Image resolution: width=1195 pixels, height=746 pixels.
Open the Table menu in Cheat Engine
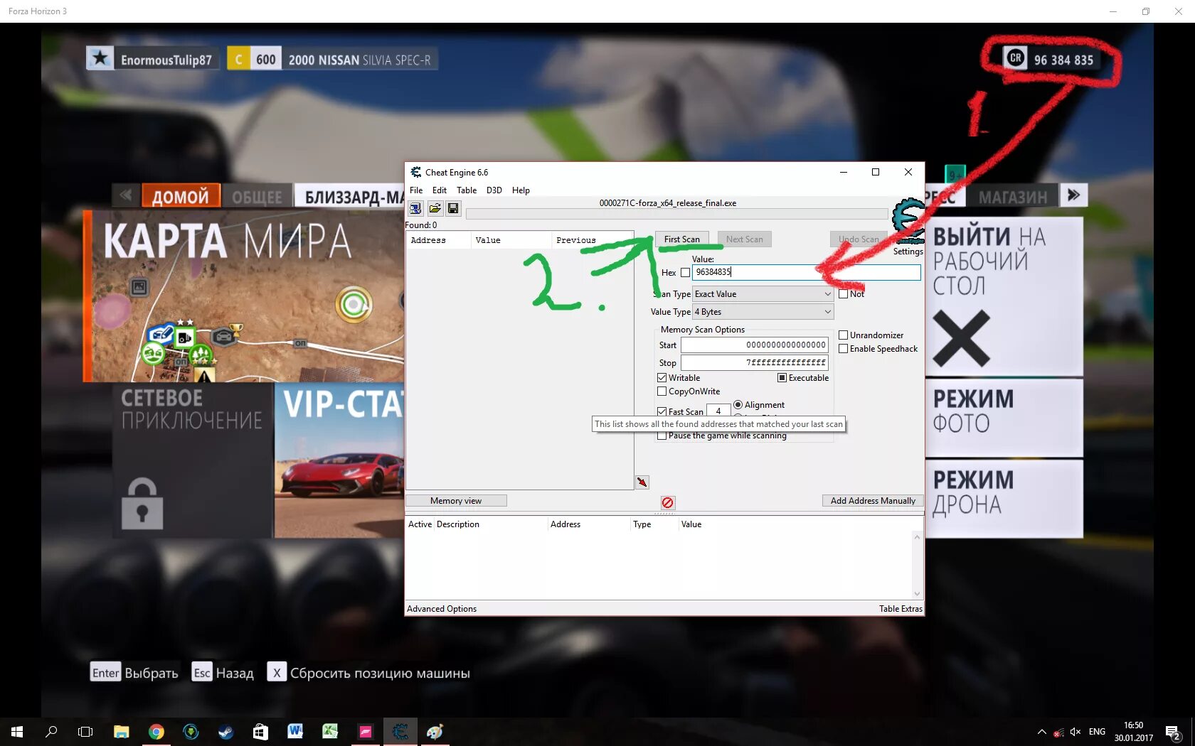[x=467, y=190]
